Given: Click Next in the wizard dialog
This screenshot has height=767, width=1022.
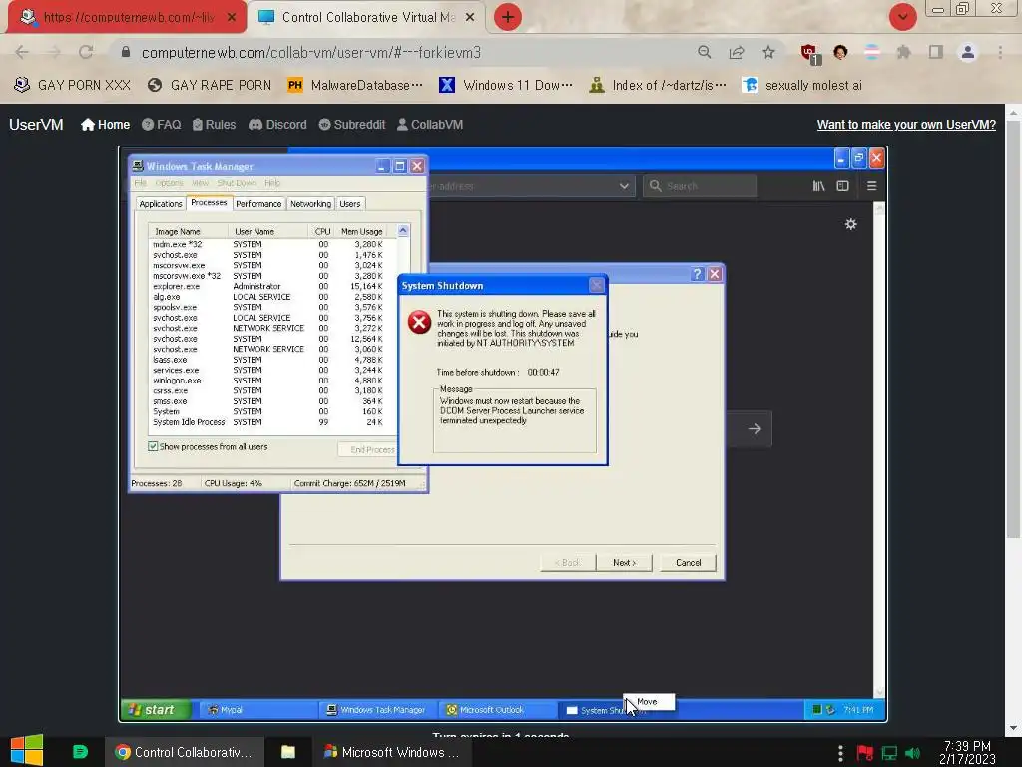Looking at the screenshot, I should [624, 563].
